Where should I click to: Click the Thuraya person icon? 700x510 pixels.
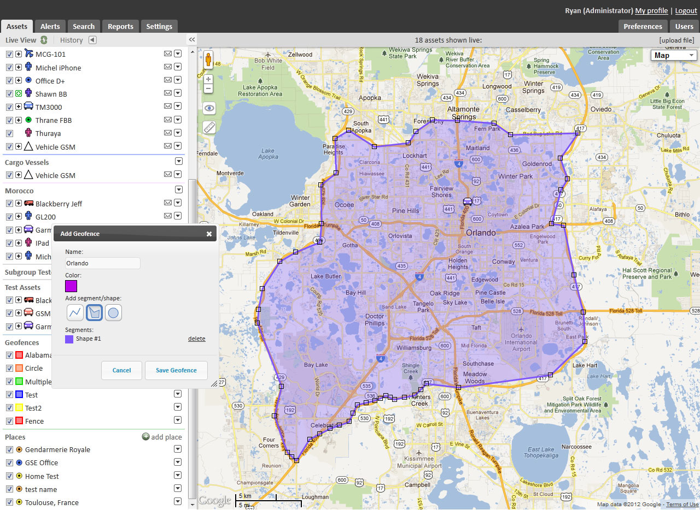(x=28, y=133)
